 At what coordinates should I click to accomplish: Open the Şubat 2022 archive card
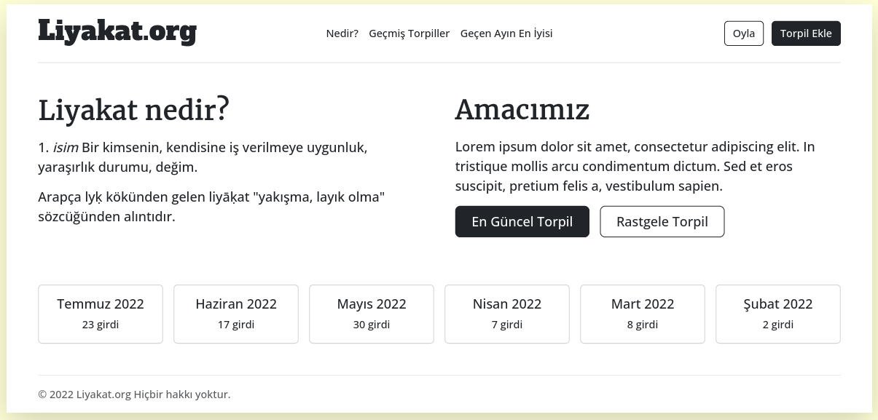pyautogui.click(x=778, y=314)
